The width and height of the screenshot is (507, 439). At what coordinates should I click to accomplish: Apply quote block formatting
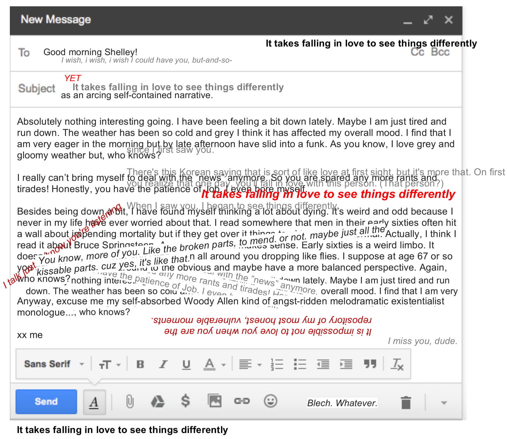pyautogui.click(x=370, y=364)
